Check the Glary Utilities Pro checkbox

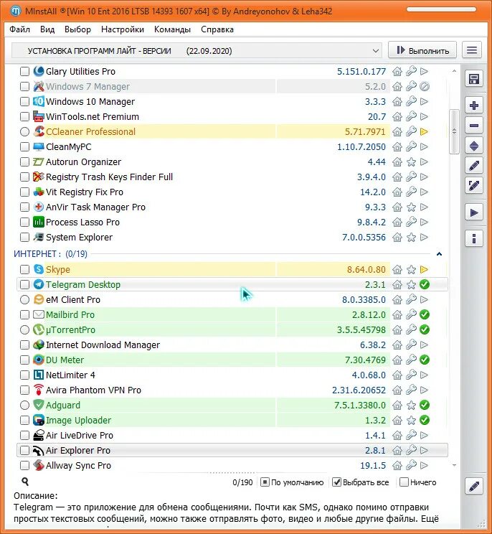[x=24, y=72]
